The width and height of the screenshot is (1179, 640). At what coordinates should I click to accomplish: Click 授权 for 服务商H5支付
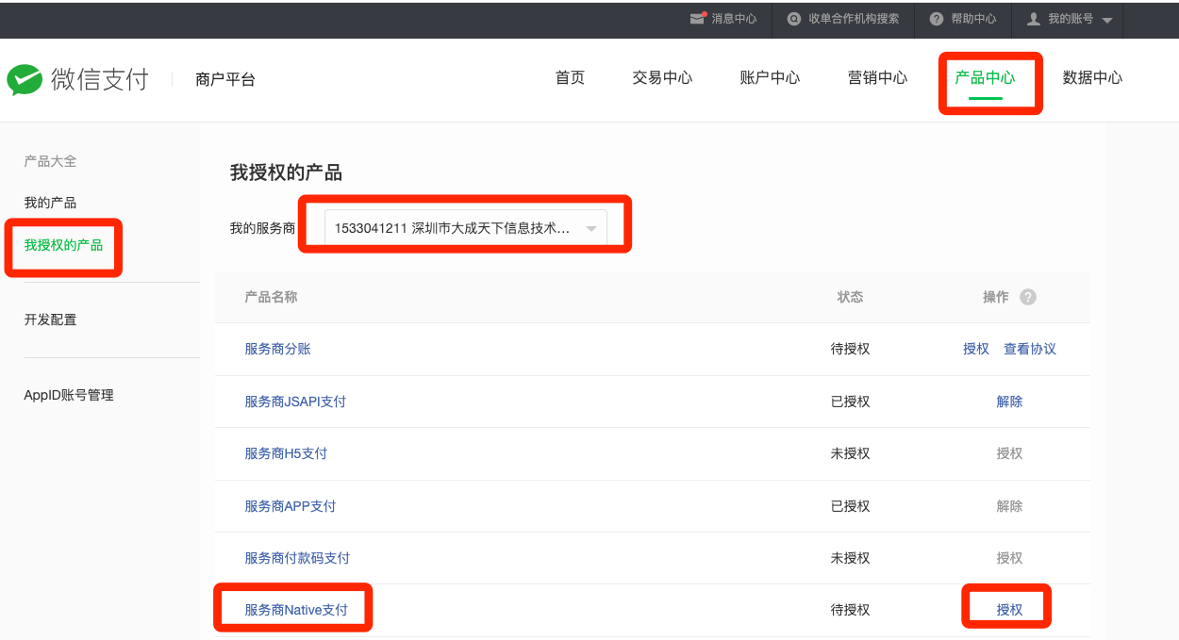tap(1009, 453)
